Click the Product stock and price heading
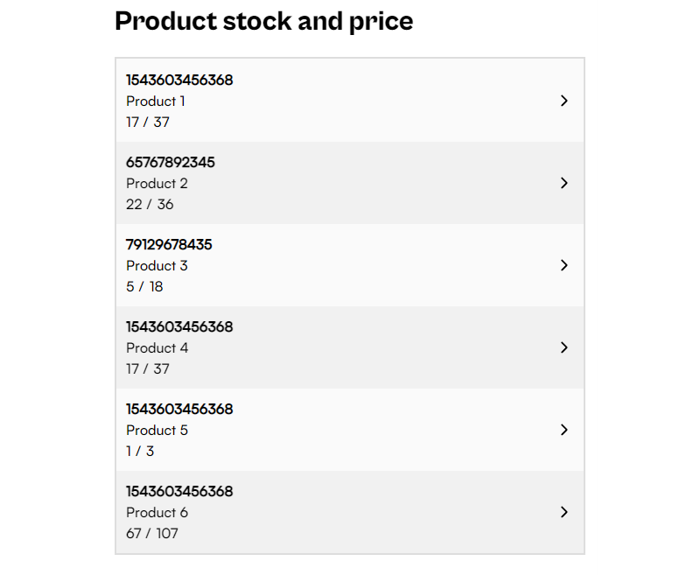 pyautogui.click(x=263, y=21)
